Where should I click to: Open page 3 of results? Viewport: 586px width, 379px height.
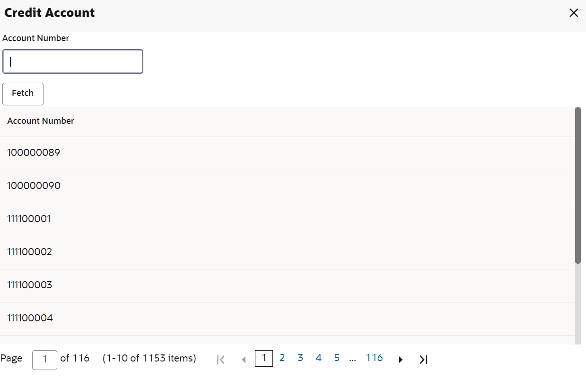coord(300,358)
